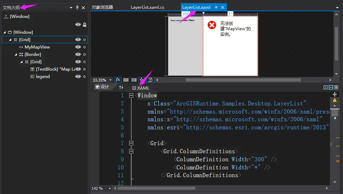Toggle show-all eye icon in outline header

78,25
